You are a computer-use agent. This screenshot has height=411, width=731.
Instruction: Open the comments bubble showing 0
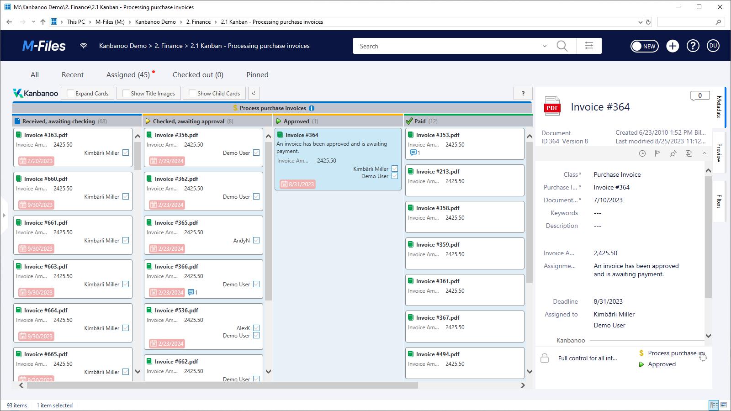coord(699,96)
